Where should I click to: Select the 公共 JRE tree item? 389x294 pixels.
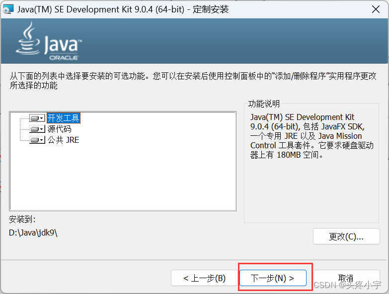pos(63,140)
